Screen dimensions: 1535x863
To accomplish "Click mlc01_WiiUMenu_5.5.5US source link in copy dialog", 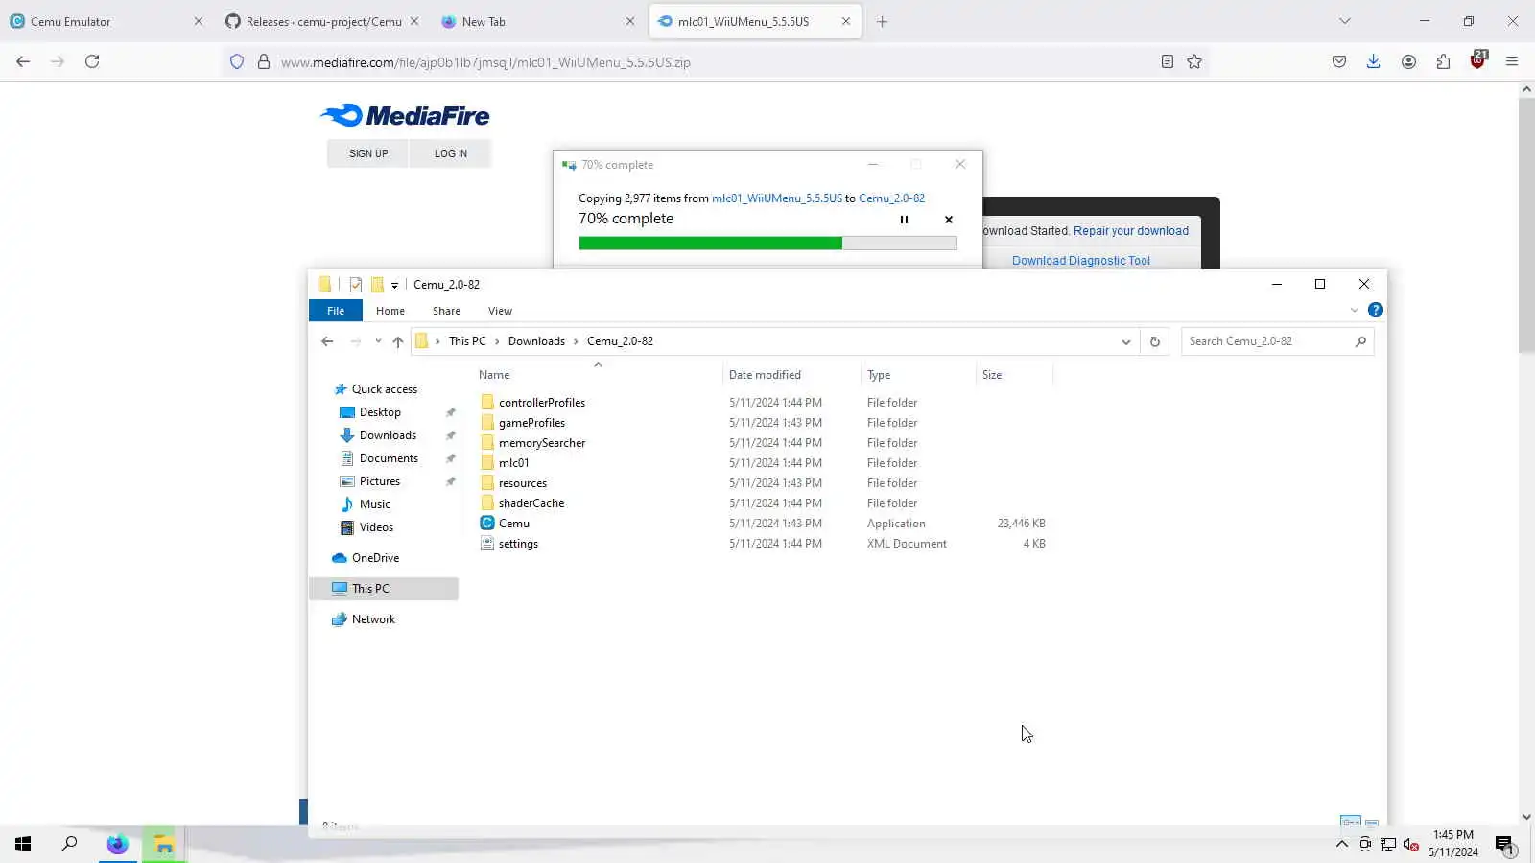I will 777,198.
